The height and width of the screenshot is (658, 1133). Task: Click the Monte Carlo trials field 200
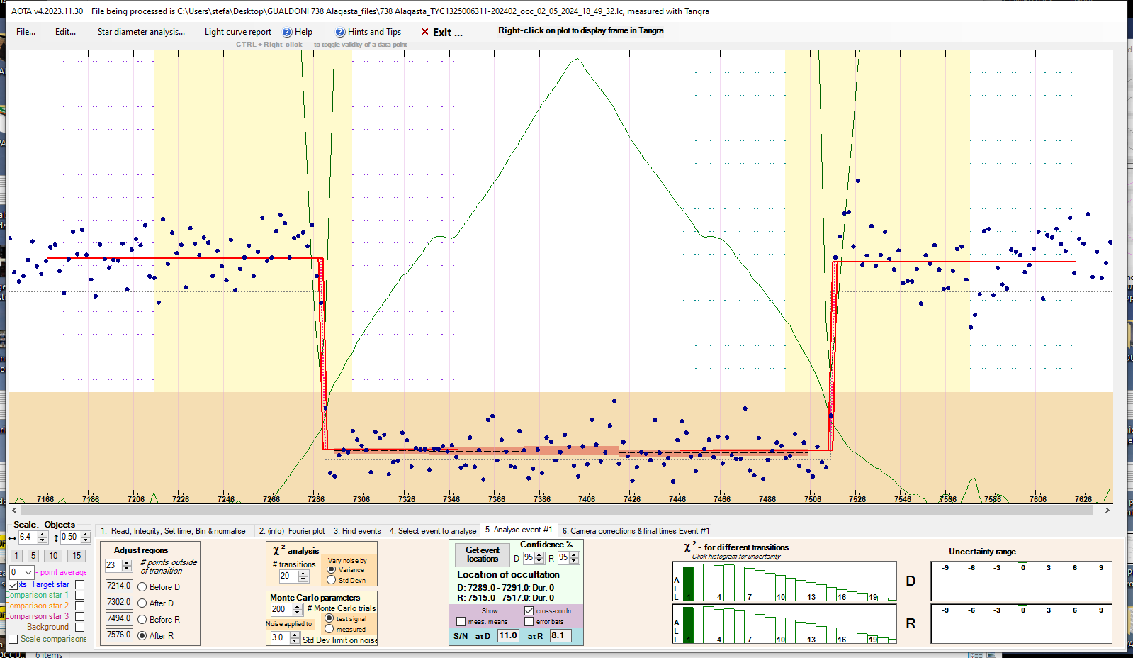click(x=281, y=610)
